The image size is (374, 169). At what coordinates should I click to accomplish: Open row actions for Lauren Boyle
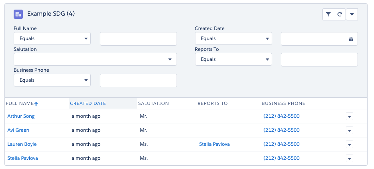coord(349,145)
